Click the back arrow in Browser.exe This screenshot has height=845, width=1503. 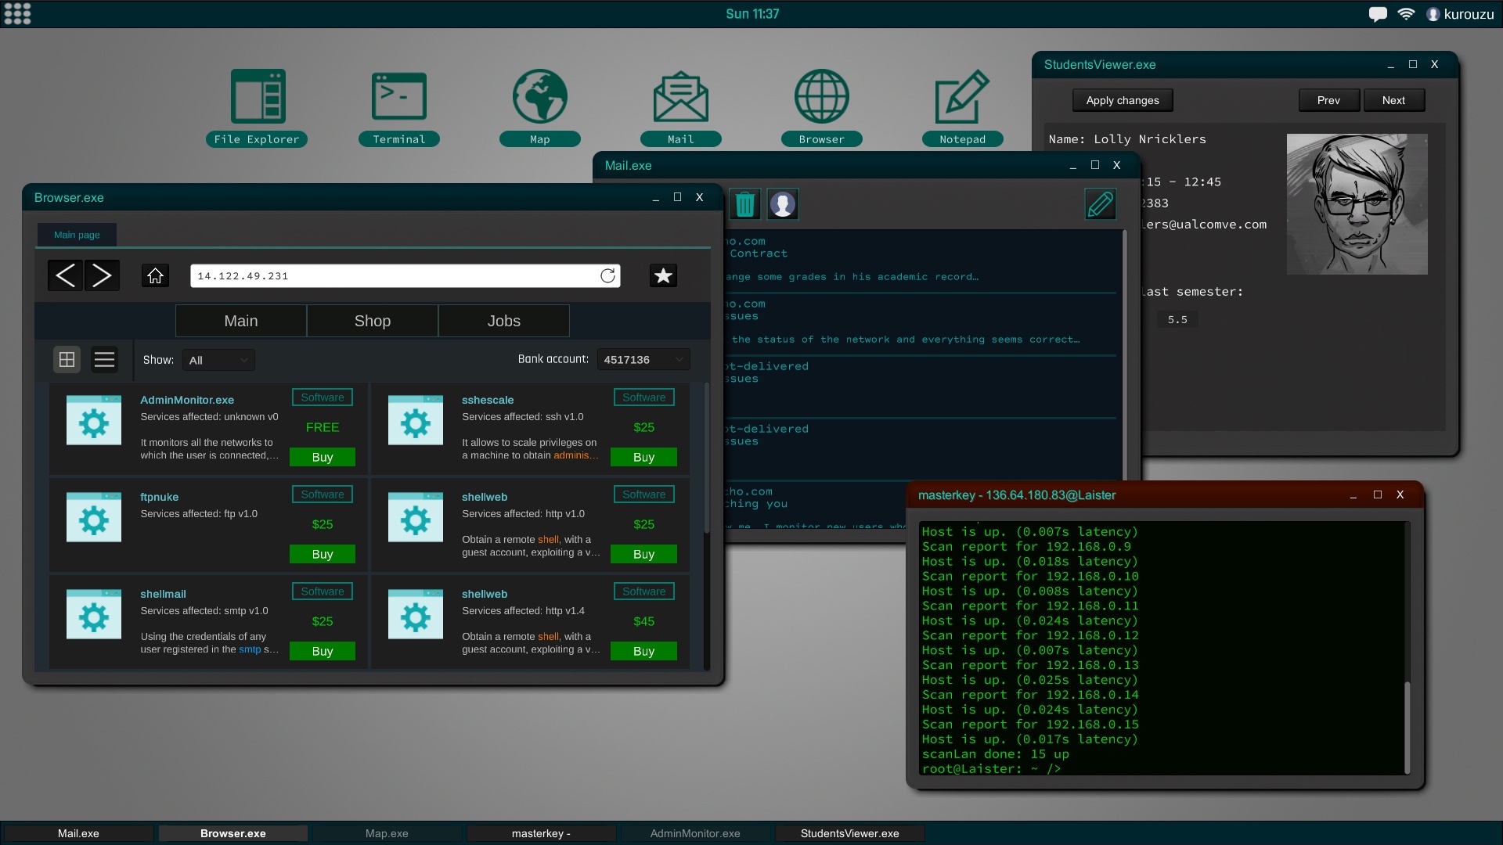click(65, 275)
